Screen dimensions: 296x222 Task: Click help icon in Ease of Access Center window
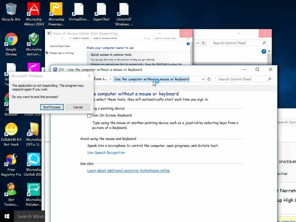pos(188,44)
